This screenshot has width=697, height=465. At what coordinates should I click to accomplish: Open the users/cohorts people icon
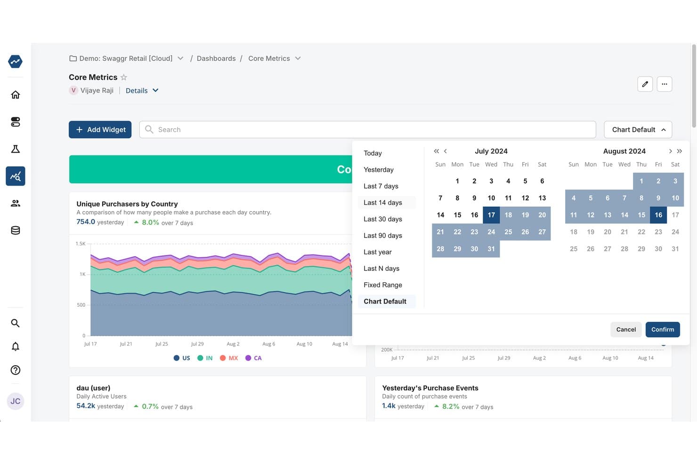coord(15,203)
